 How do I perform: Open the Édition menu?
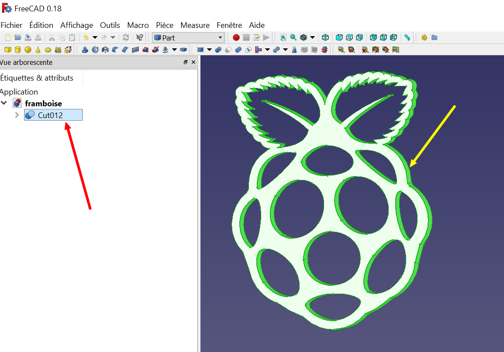[41, 25]
